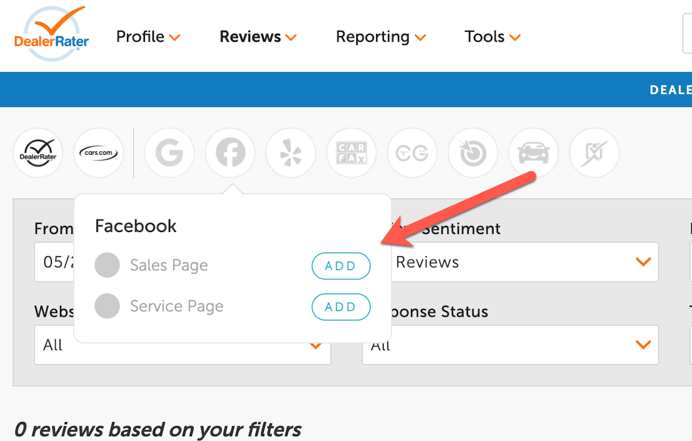Select the Cars.com review source icon
Viewport: 692px width, 441px height.
(x=98, y=153)
